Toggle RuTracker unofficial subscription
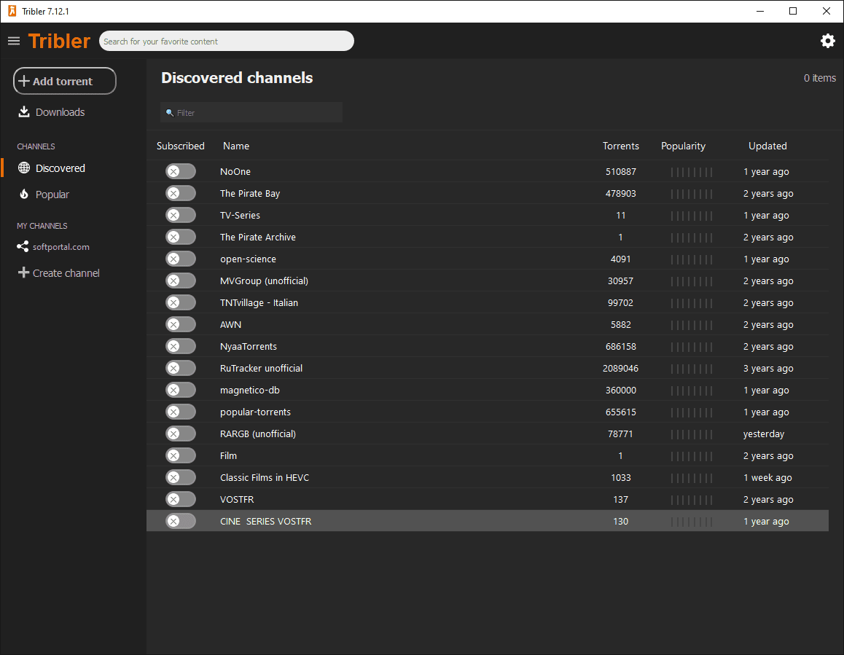The image size is (844, 655). (180, 368)
